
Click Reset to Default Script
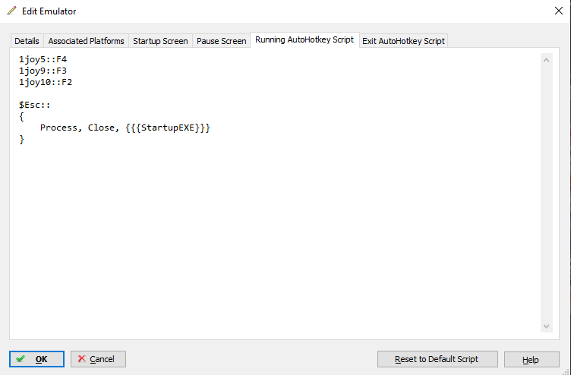pyautogui.click(x=437, y=359)
